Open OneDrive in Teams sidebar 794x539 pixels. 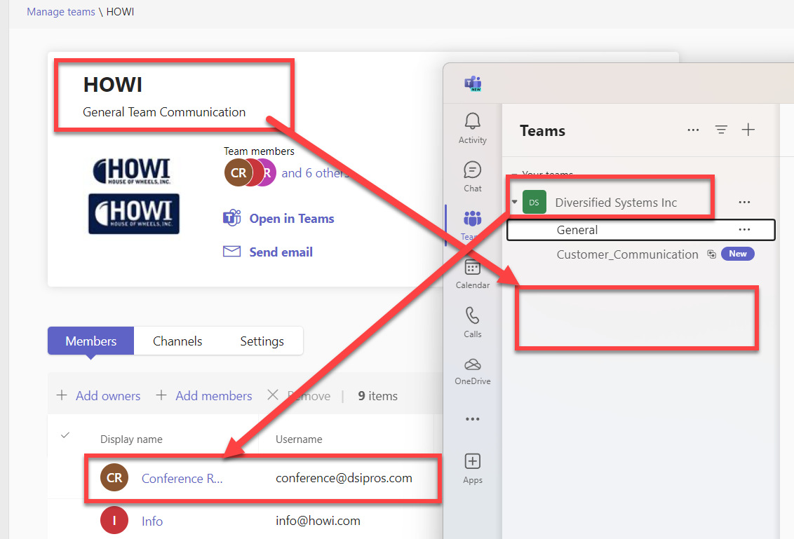point(473,371)
